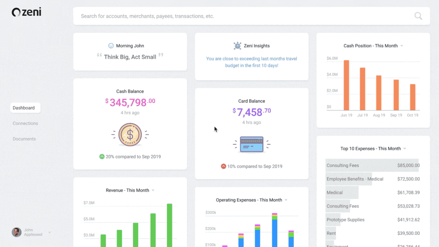
Task: Click the red up arrow indicator
Action: (x=224, y=166)
